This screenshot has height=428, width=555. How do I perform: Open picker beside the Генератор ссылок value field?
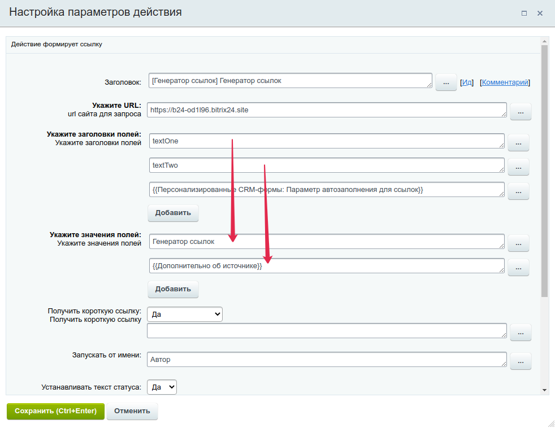[518, 243]
